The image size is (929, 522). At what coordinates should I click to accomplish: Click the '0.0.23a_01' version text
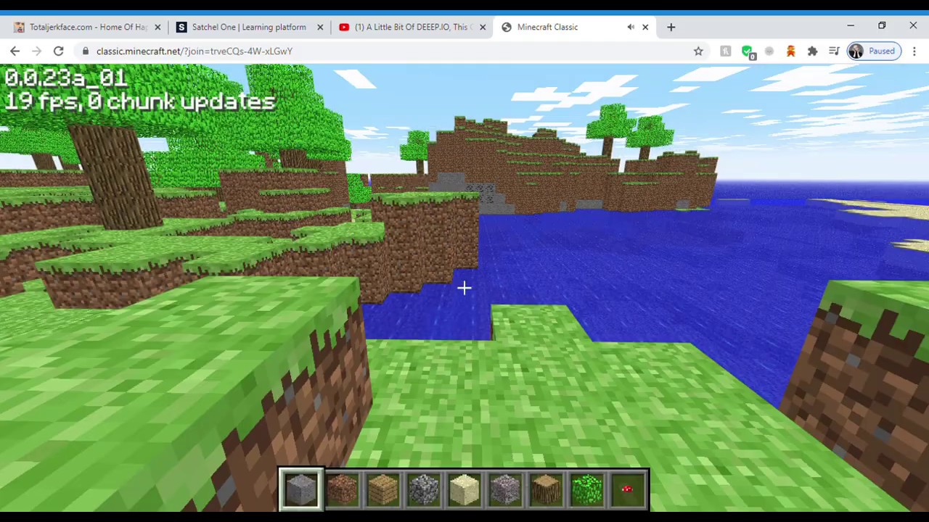point(65,78)
